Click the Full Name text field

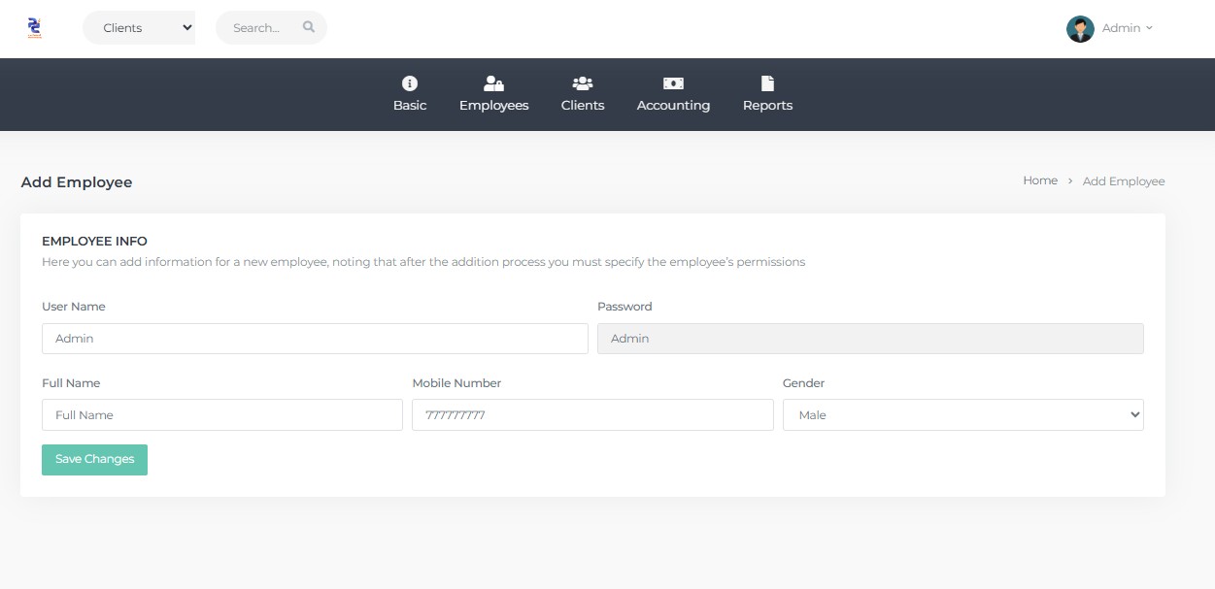click(x=221, y=415)
